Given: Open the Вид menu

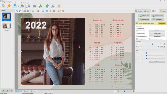Looking at the screenshot, I should point(26,3).
